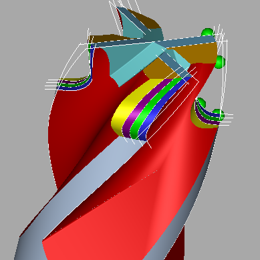The image size is (260, 260).
Task: Pick the green sphere above the right notch
Action: coord(201,103)
